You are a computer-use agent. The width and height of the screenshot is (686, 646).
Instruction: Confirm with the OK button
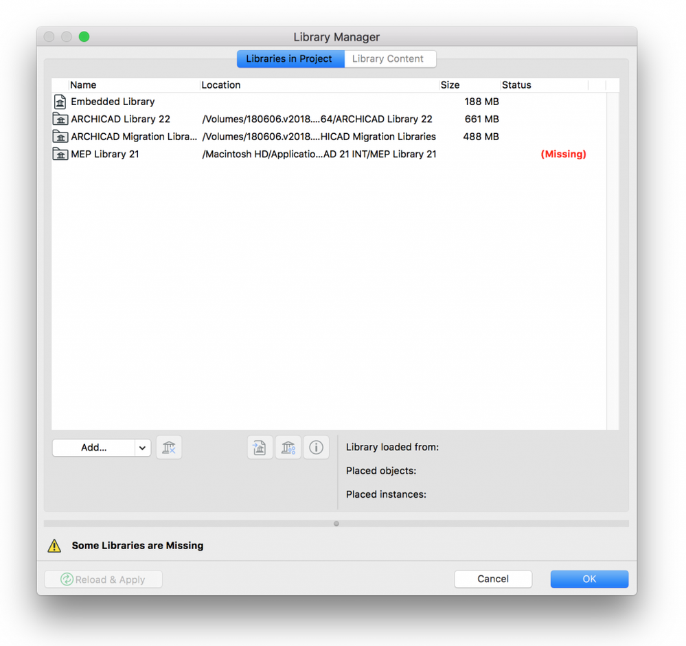point(589,579)
